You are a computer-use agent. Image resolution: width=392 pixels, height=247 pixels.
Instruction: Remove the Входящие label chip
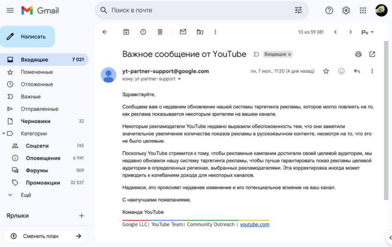[289, 54]
